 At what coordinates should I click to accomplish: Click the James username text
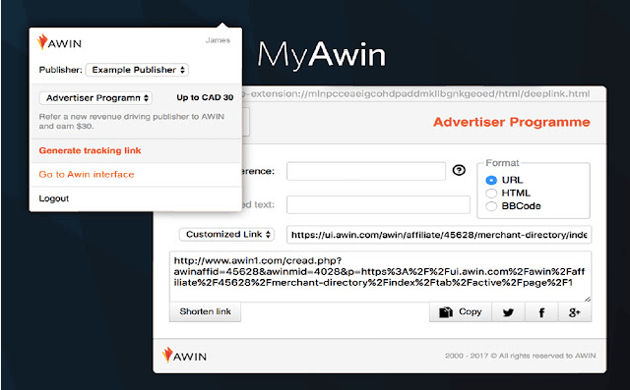(218, 40)
